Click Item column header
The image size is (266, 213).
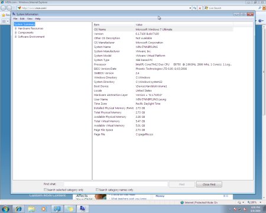(113, 25)
